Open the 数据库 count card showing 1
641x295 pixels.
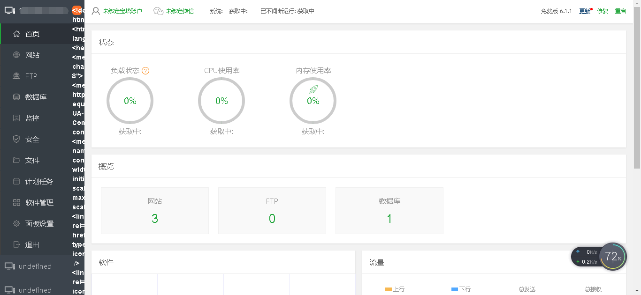pos(389,211)
